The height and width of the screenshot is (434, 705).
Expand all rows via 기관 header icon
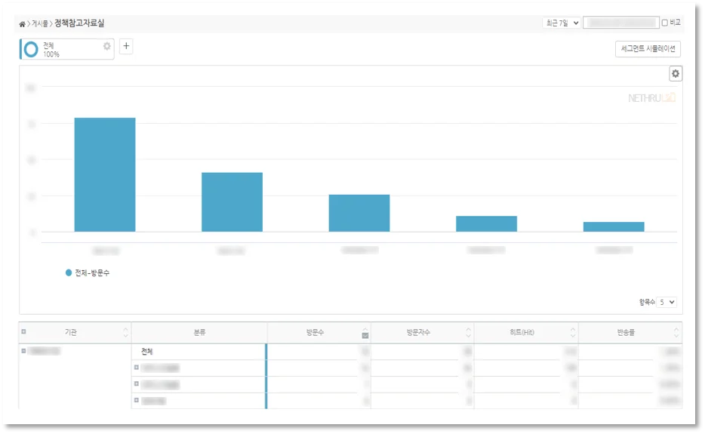pyautogui.click(x=23, y=332)
